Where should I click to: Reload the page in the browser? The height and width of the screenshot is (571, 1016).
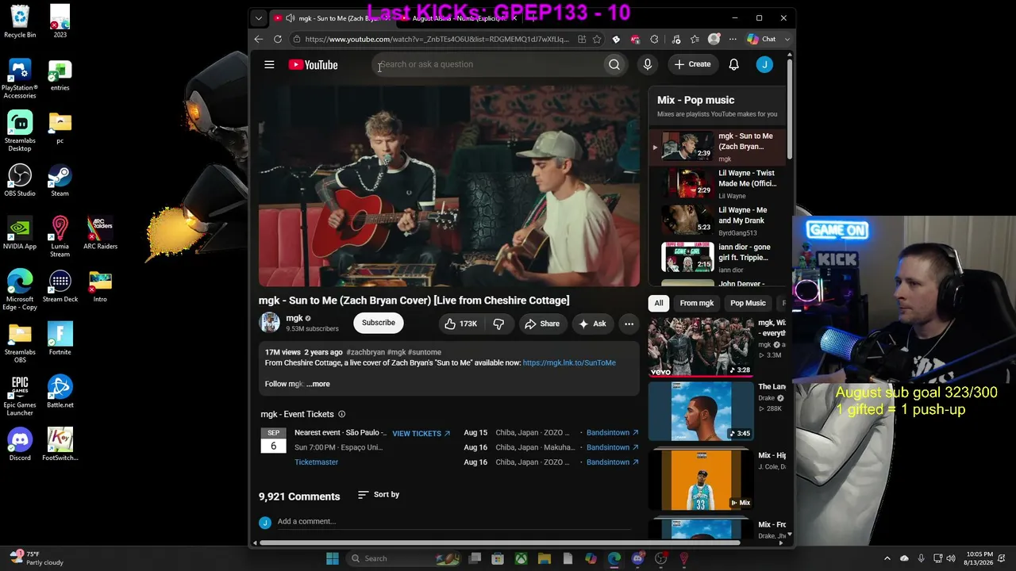[x=278, y=39]
